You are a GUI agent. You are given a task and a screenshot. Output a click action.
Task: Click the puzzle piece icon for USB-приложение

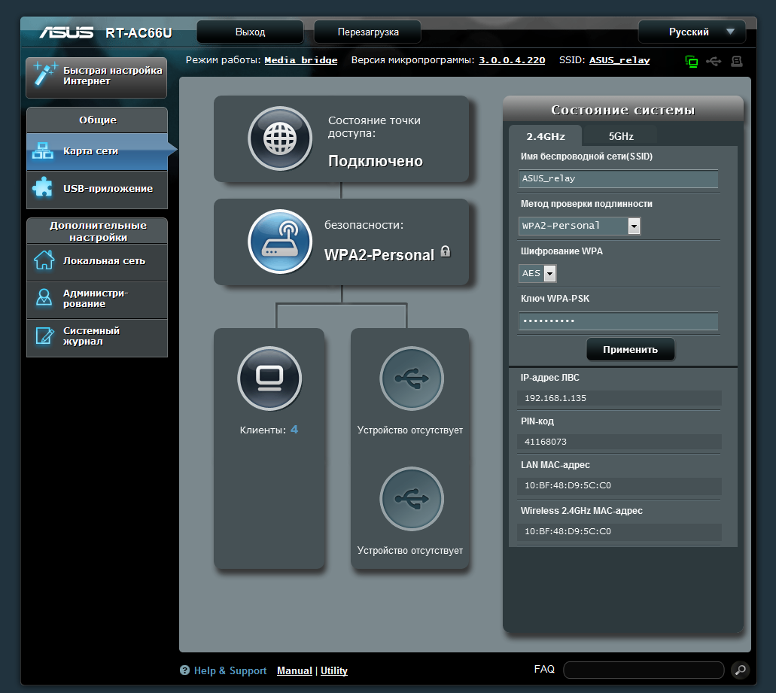click(43, 188)
